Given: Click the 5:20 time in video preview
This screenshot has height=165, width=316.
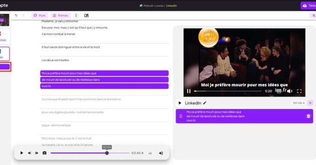Looking at the screenshot, I should pos(268,91).
